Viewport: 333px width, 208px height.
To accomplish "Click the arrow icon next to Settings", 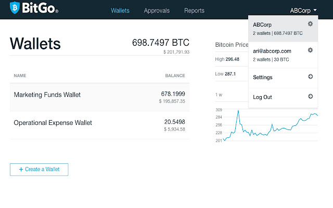I will 310,76.
